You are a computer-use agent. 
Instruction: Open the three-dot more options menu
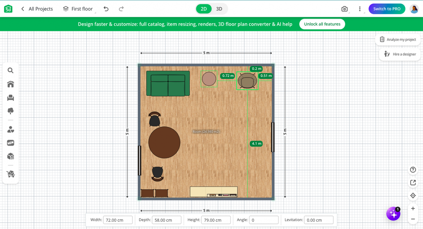click(x=360, y=9)
